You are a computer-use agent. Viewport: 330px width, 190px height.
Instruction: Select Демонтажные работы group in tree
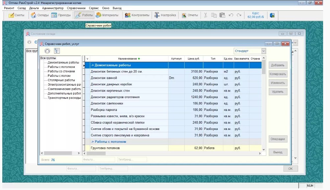tap(63, 62)
